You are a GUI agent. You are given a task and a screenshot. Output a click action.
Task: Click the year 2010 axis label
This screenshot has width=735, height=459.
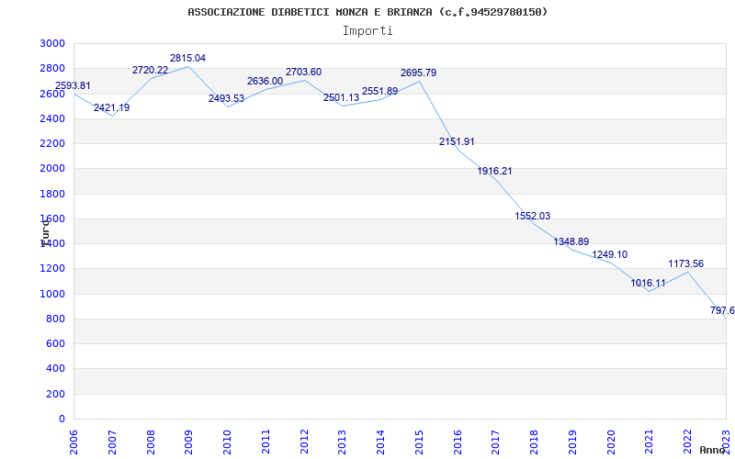(x=227, y=442)
